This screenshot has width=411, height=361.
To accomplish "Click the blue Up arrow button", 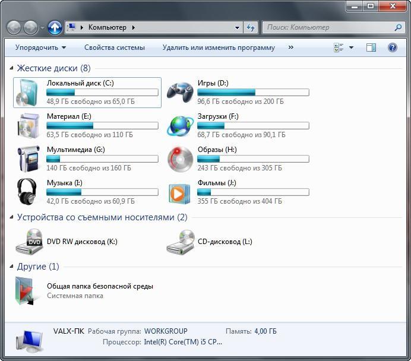I will [55, 27].
